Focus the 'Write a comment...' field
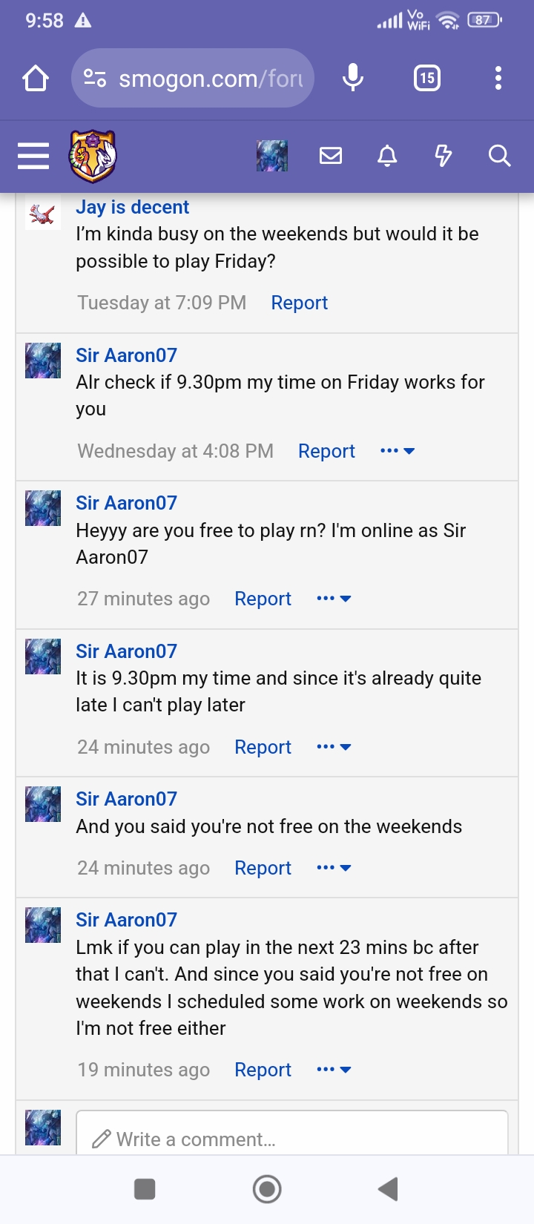The image size is (534, 1224). [x=291, y=1139]
